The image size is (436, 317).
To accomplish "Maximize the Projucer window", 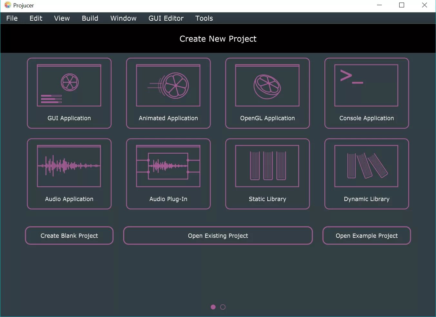I will pos(402,5).
